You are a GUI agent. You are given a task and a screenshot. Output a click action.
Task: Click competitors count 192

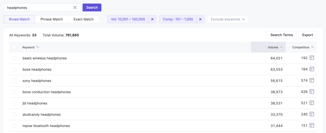pyautogui.click(x=304, y=58)
